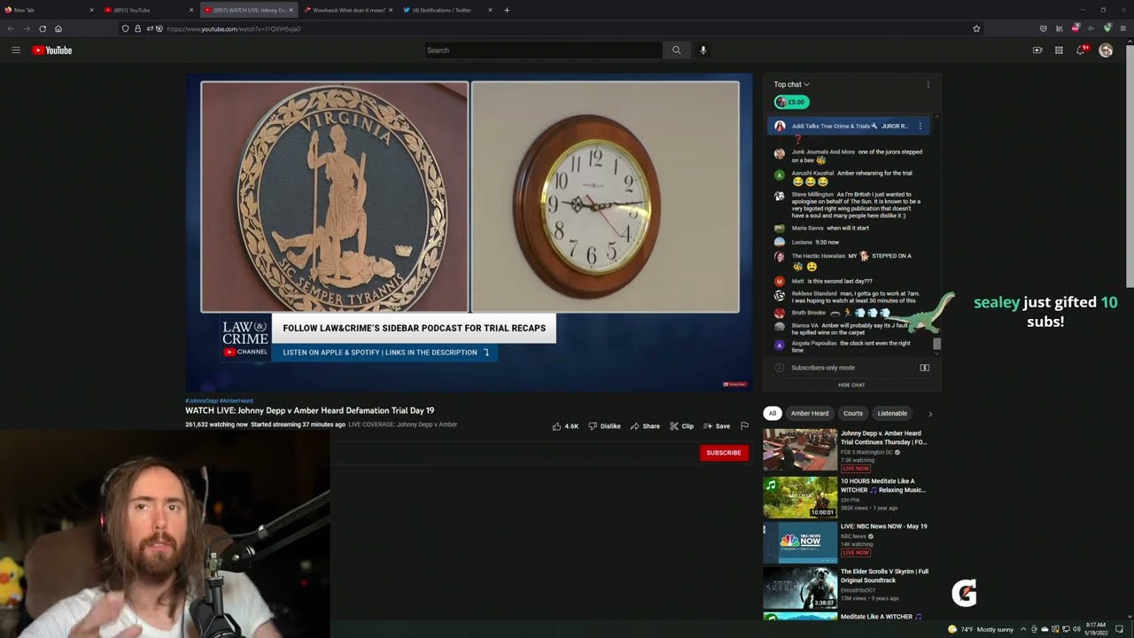Close the Wowhead tab
The width and height of the screenshot is (1134, 638).
pyautogui.click(x=391, y=10)
